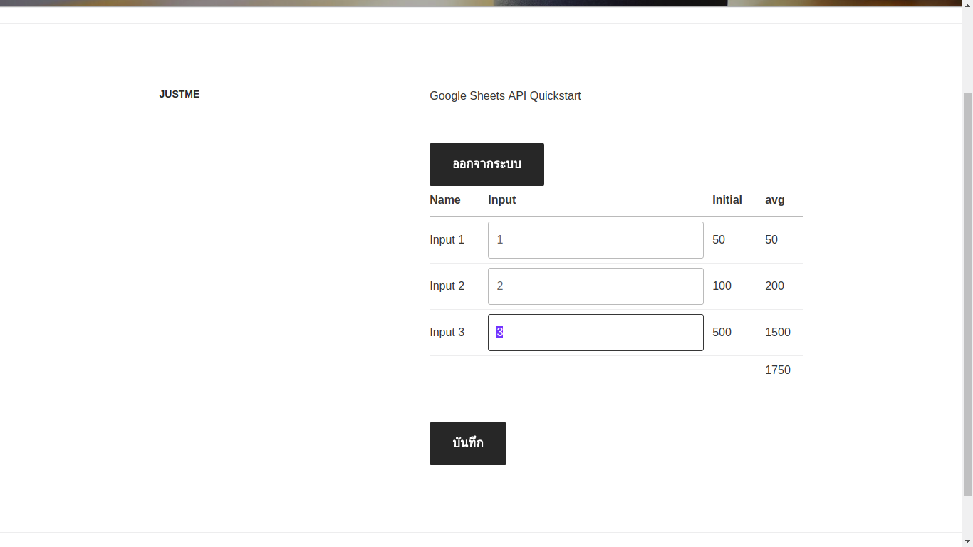The image size is (973, 547).
Task: Click into the Input 2 text field
Action: pos(595,286)
